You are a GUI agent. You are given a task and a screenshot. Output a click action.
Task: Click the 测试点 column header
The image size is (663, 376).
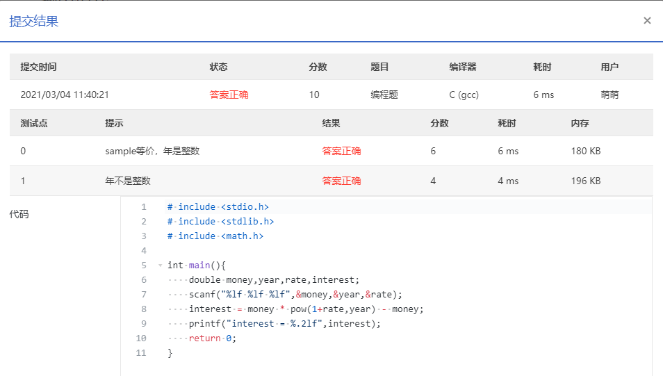click(x=34, y=123)
